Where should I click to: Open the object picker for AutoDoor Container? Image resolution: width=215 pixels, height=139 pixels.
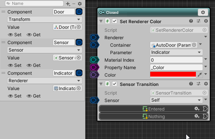194,45
